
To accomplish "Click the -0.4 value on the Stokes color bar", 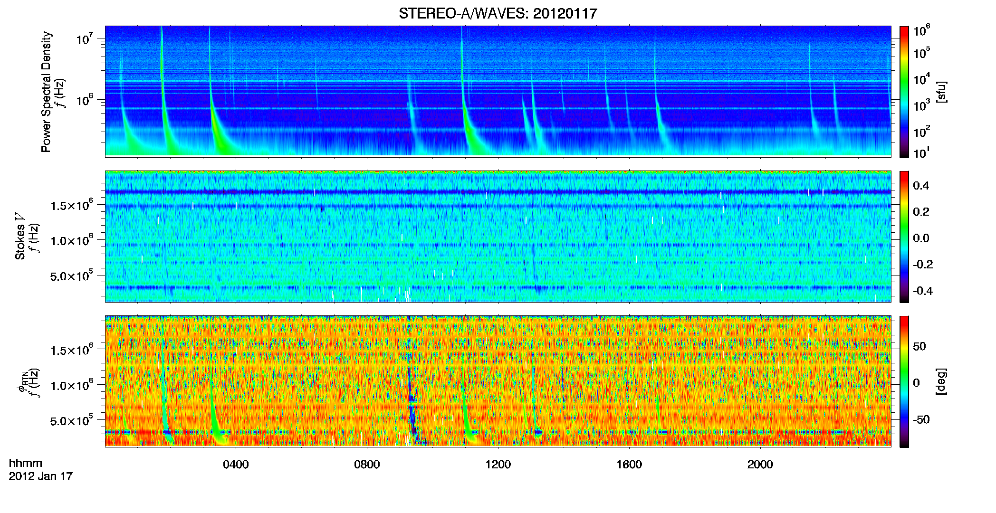I will coord(923,291).
